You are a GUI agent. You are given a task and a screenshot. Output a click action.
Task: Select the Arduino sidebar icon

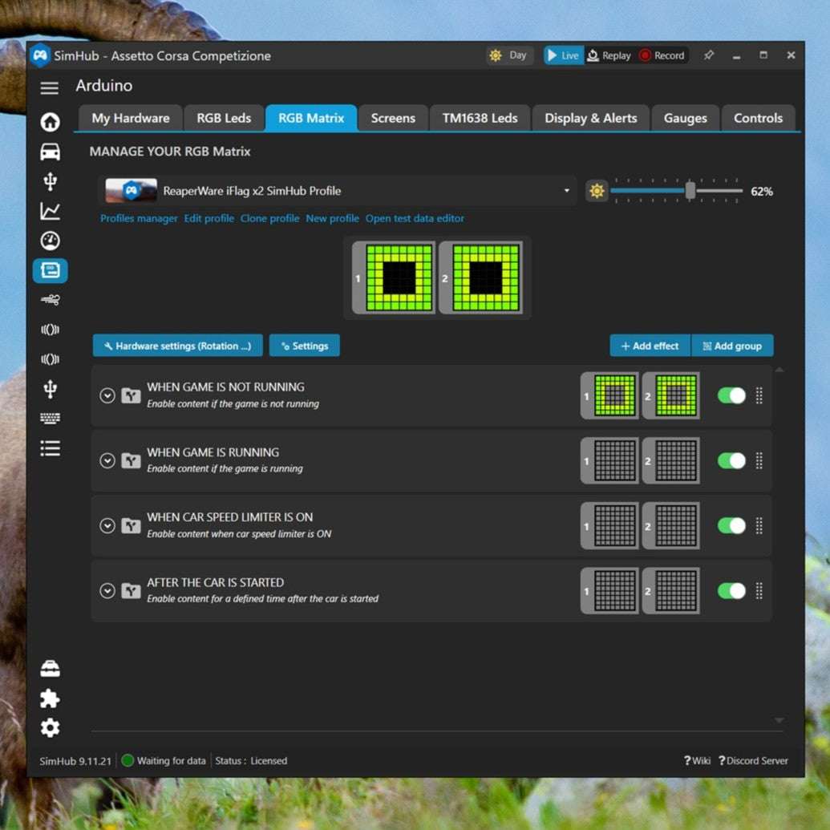pyautogui.click(x=51, y=270)
